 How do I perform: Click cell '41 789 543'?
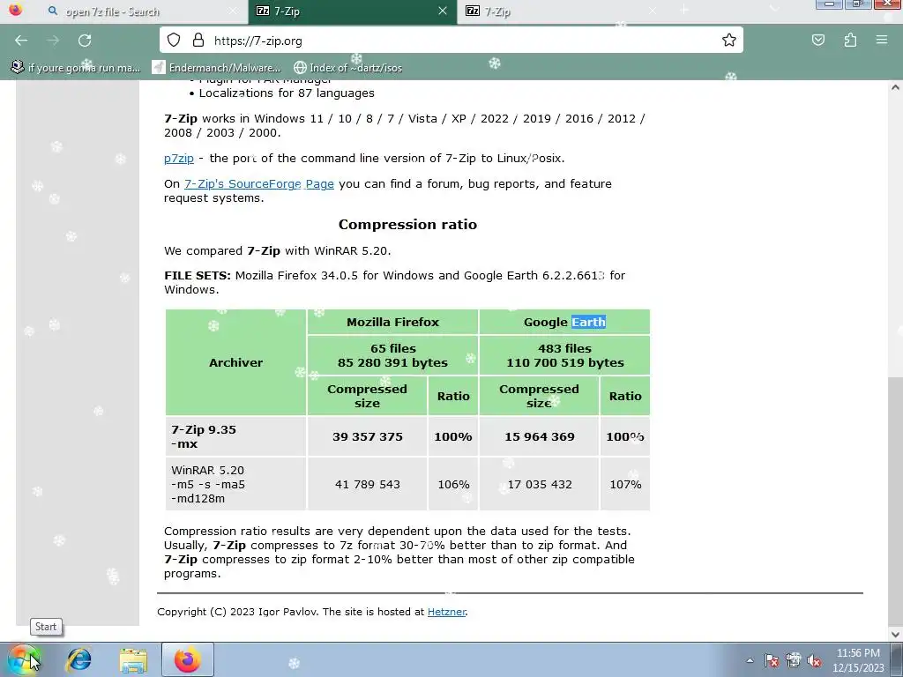[368, 484]
